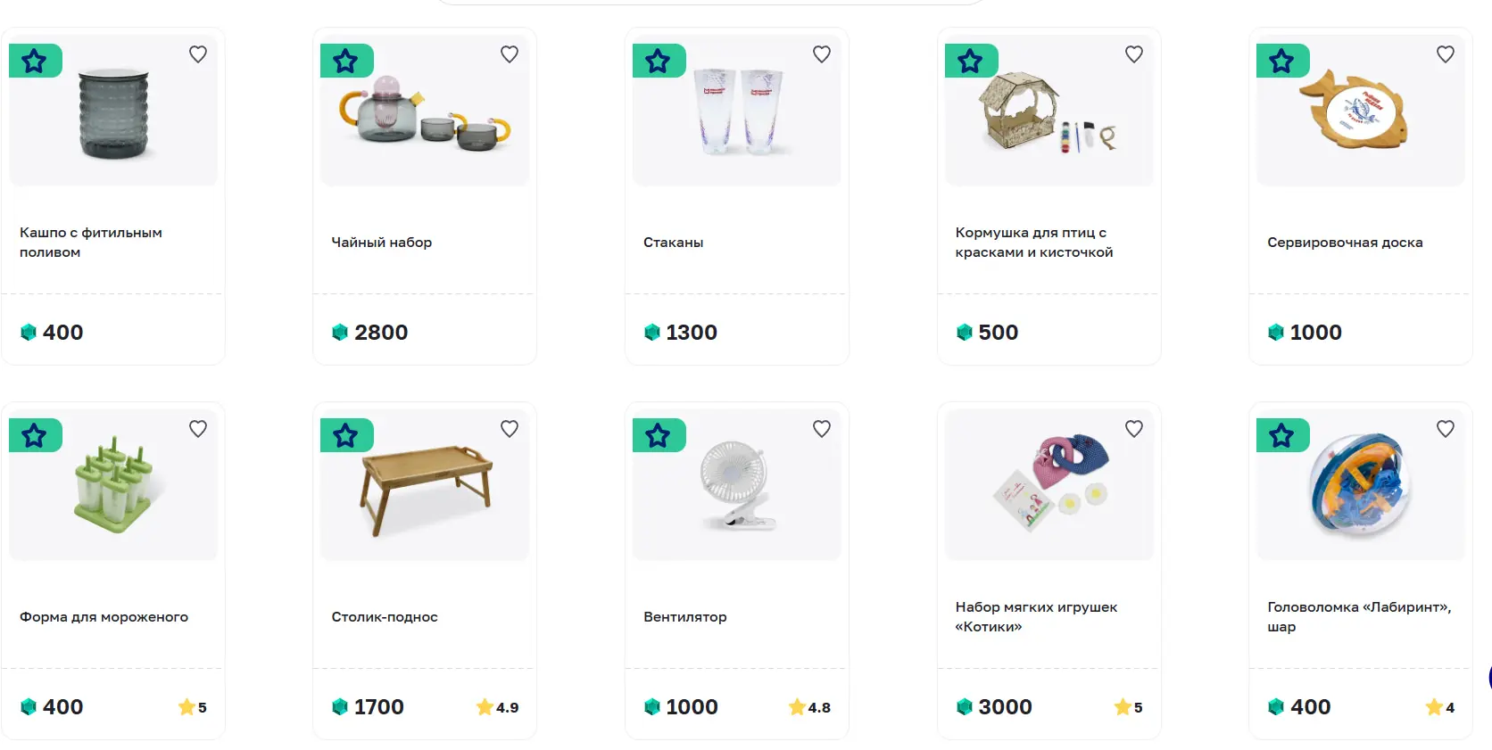Click the Форма для мороженого product image
This screenshot has height=750, width=1492.
click(113, 485)
